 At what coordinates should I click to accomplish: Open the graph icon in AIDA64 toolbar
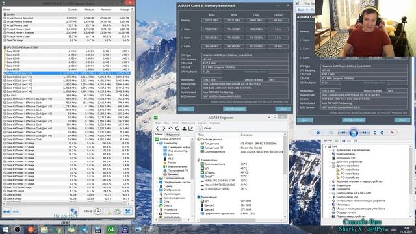coord(190,129)
